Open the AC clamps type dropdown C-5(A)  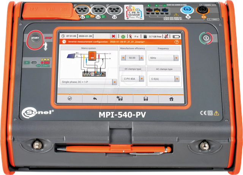click(x=164, y=79)
